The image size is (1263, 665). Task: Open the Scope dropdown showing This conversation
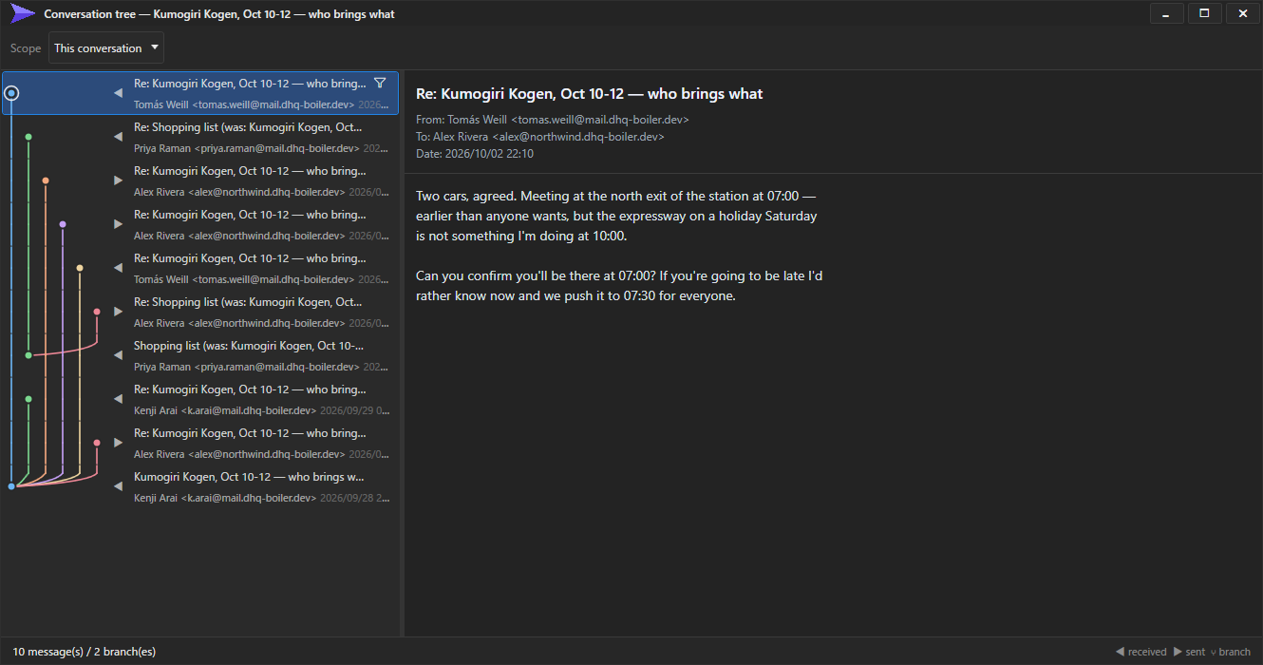tap(106, 48)
